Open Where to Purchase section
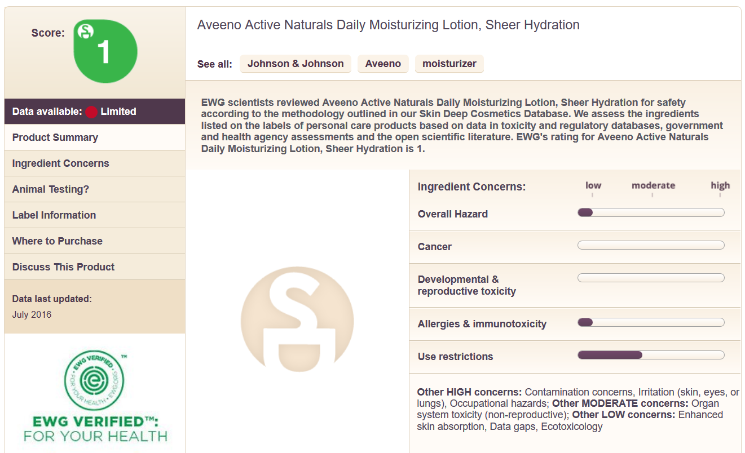The height and width of the screenshot is (453, 745). point(95,241)
